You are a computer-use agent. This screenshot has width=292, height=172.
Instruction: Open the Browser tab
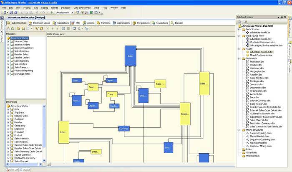[x=177, y=23]
